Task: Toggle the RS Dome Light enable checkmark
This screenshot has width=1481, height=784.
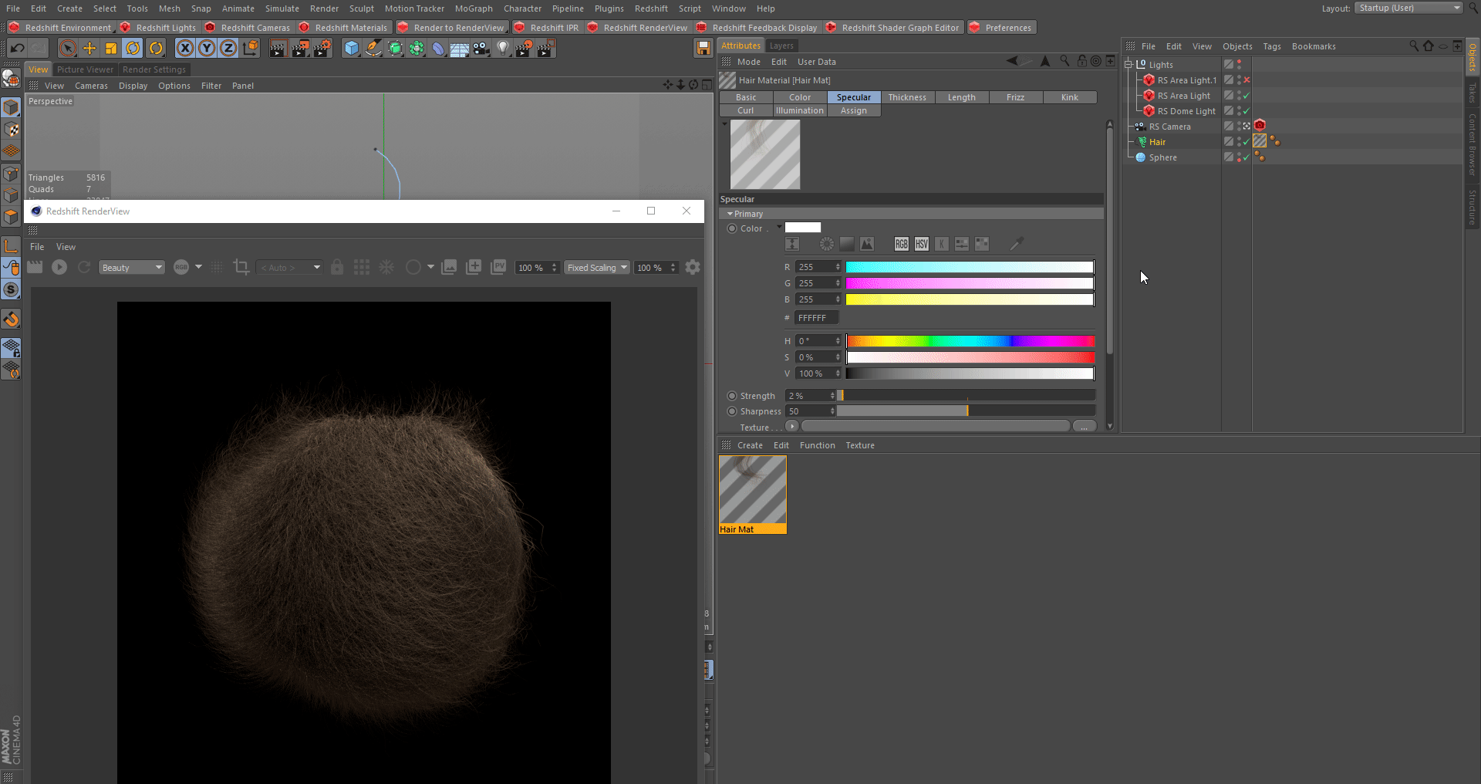Action: (x=1247, y=111)
